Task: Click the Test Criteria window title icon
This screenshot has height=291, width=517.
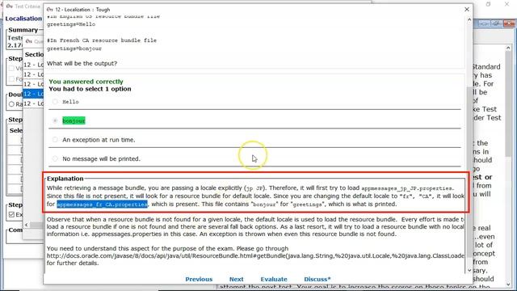Action: pyautogui.click(x=9, y=6)
